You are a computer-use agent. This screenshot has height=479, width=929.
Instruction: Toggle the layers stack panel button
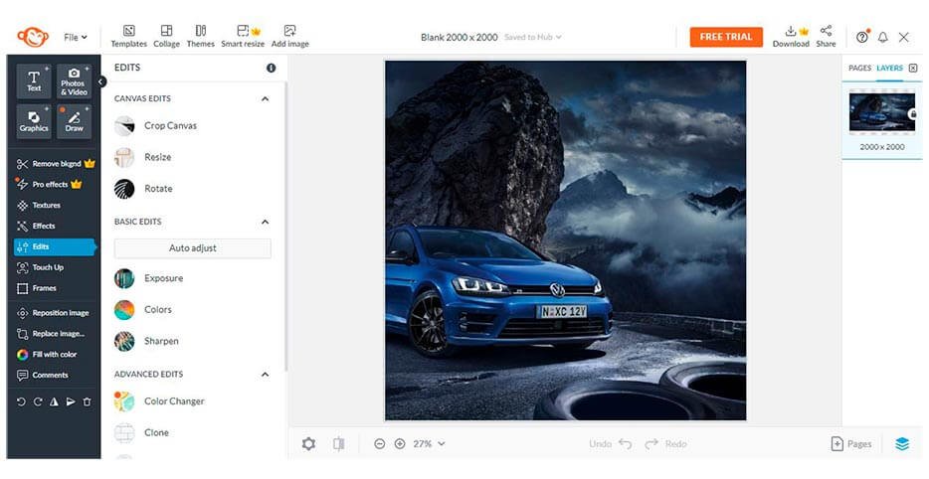pyautogui.click(x=901, y=444)
